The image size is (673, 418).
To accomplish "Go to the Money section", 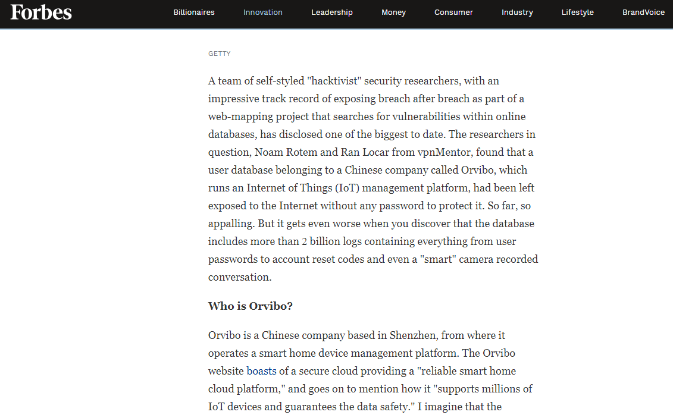I will click(393, 12).
